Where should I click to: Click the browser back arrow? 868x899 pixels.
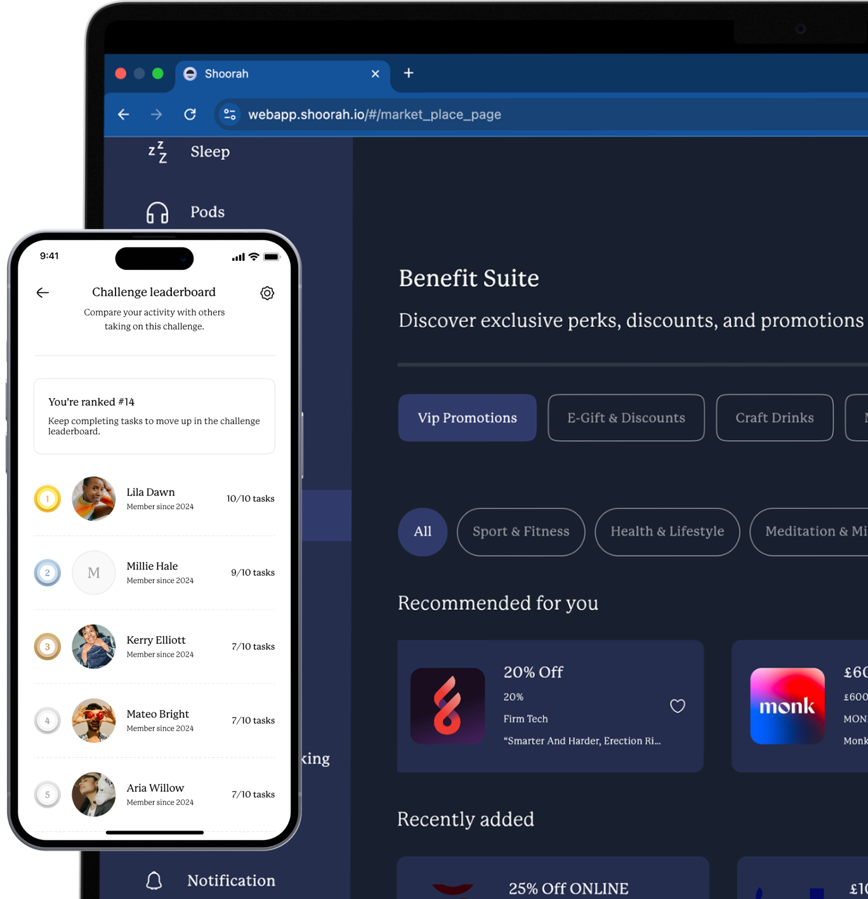click(124, 114)
